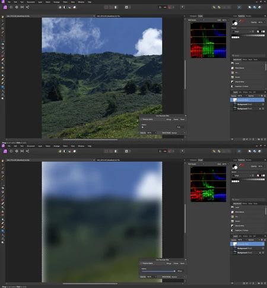Image resolution: width=267 pixels, height=288 pixels.
Task: Open layer blend mode dropdown in top Layers panel
Action: 254,96
